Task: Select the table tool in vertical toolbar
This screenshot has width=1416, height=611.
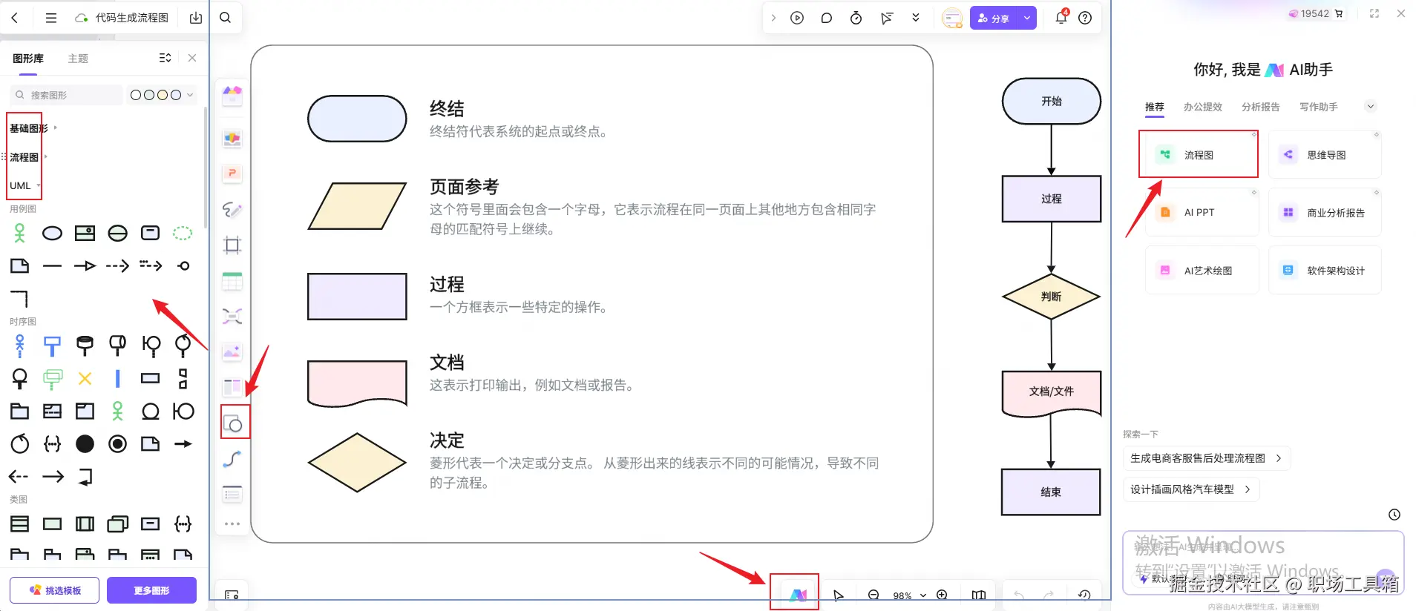Action: point(232,281)
